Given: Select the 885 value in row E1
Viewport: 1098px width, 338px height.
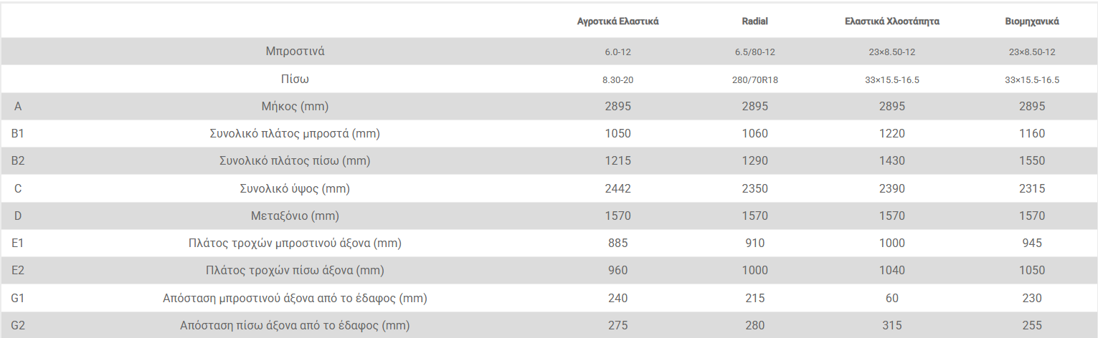Looking at the screenshot, I should click(x=617, y=243).
